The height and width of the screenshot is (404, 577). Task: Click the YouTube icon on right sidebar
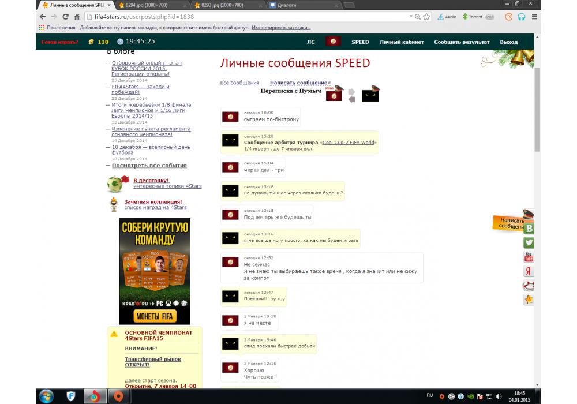(x=529, y=257)
